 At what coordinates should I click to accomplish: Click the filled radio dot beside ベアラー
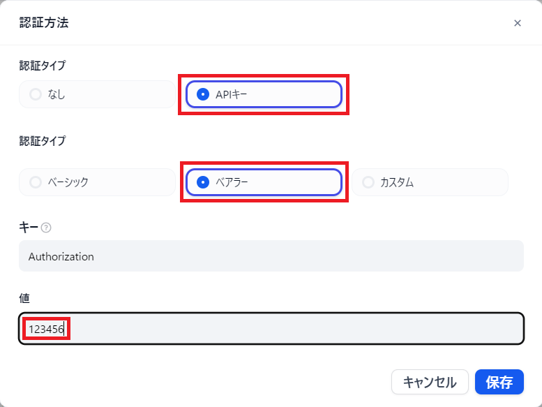[x=203, y=182]
